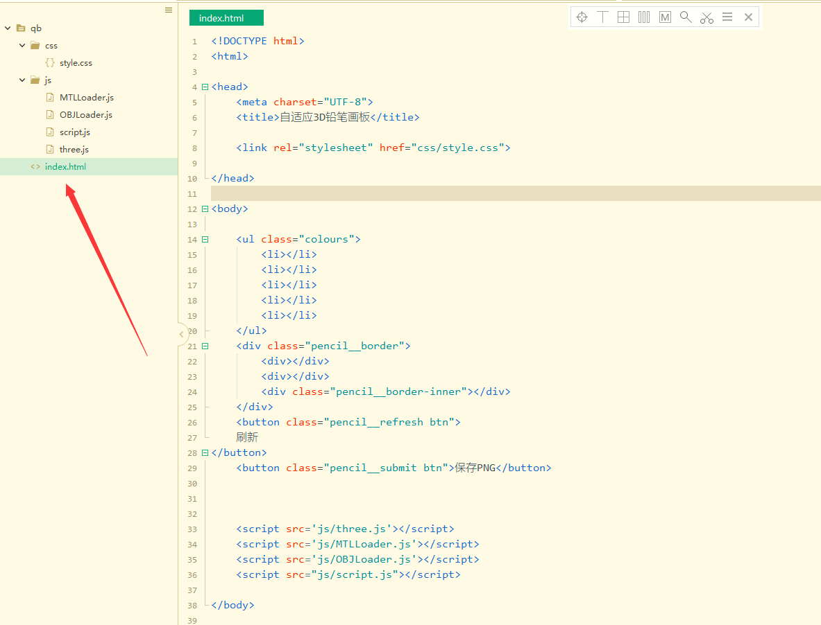Click the crosshair target icon in floating toolbar
Image resolution: width=821 pixels, height=625 pixels.
(582, 17)
